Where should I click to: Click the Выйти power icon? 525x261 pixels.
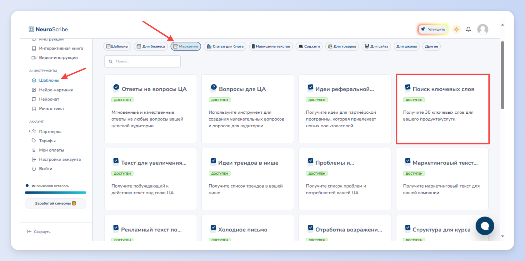click(34, 169)
